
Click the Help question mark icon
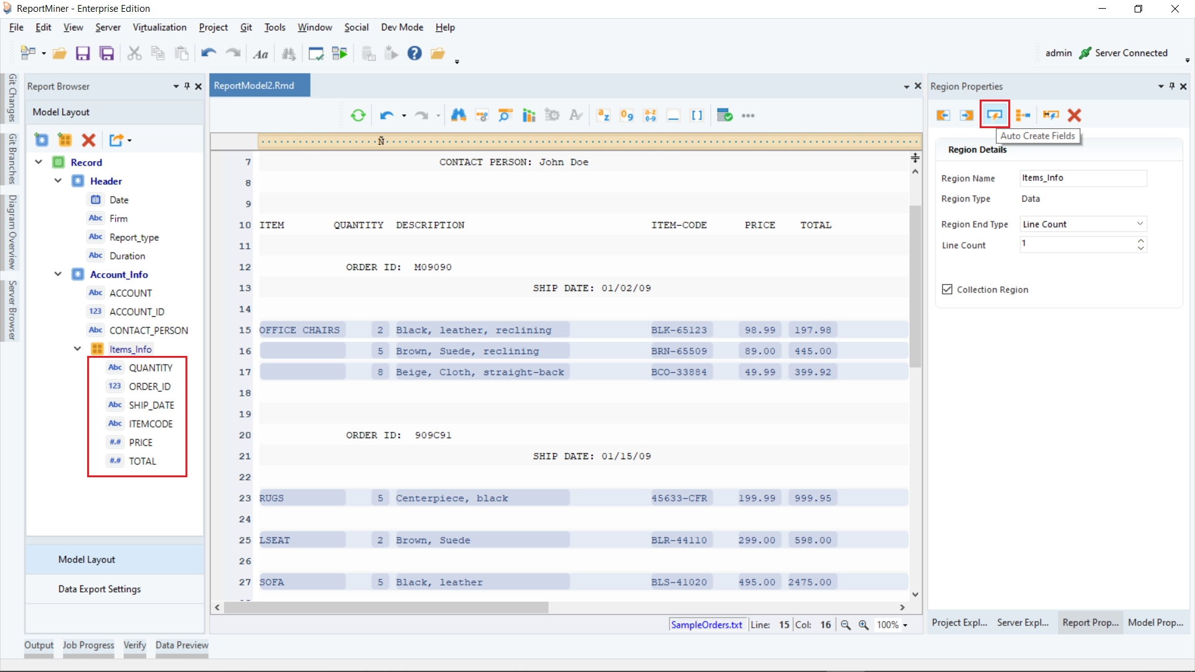415,54
